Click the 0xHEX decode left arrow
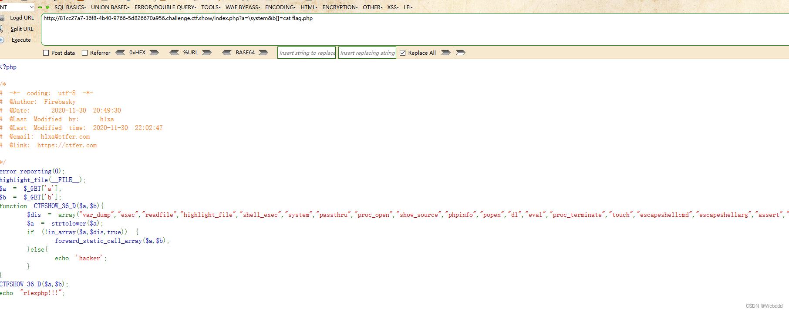Image resolution: width=789 pixels, height=312 pixels. 121,53
